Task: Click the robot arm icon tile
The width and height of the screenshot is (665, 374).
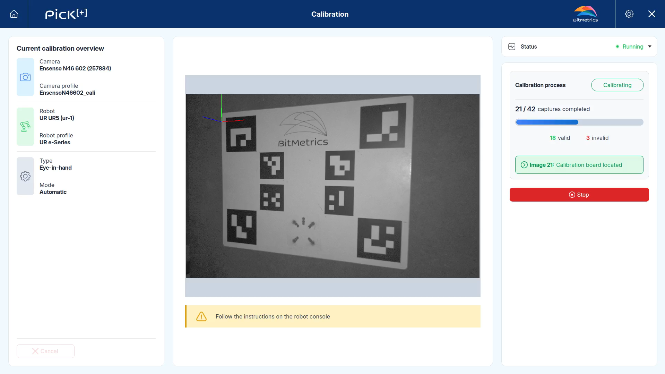Action: pos(25,127)
